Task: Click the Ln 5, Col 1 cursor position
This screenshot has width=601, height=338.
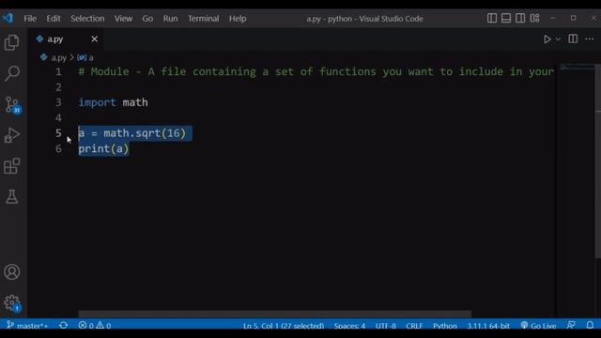Action: coord(284,326)
